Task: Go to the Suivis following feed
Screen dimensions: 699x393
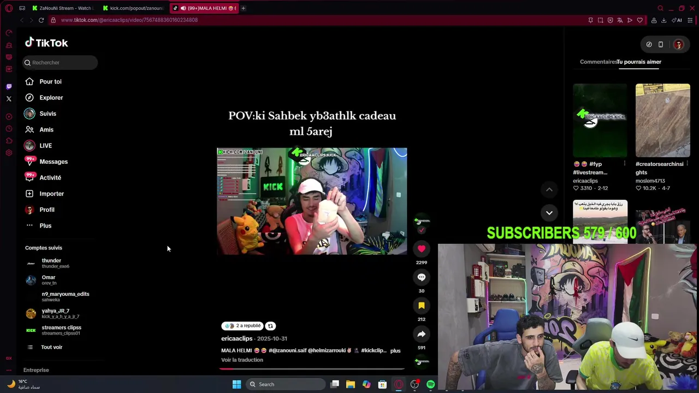Action: [x=41, y=114]
